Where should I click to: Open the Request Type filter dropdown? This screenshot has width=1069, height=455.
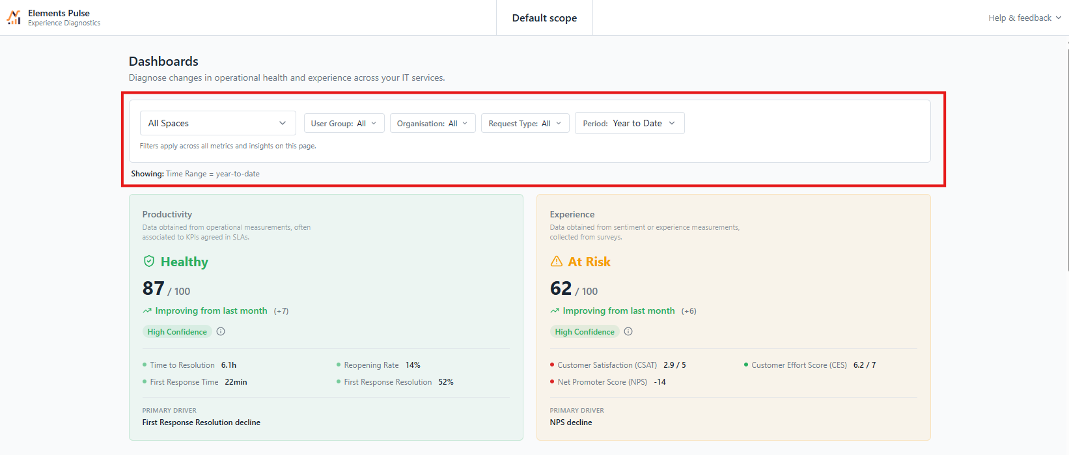(525, 124)
